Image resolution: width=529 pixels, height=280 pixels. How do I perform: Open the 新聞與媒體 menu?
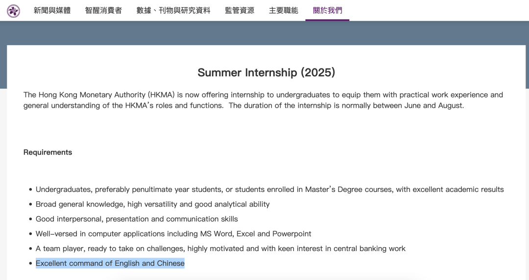click(x=52, y=10)
